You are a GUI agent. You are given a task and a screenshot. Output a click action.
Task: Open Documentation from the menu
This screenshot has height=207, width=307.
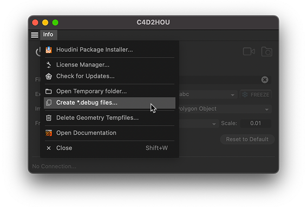click(109, 133)
